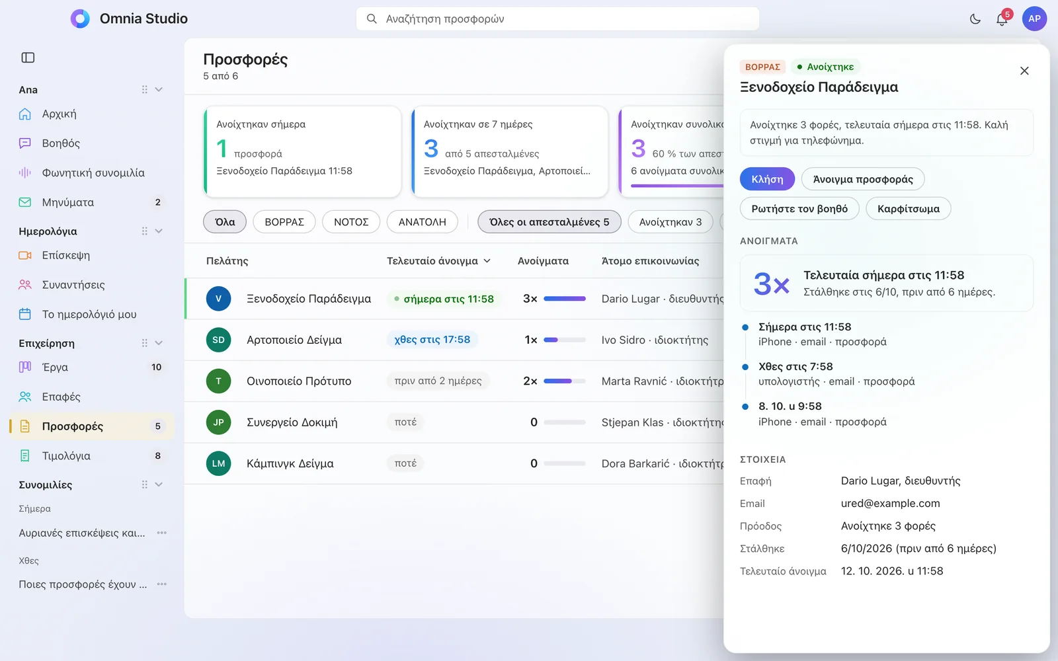Screen dimensions: 1058x661
Task: Click the Καρφίτσωμα button
Action: 908,209
